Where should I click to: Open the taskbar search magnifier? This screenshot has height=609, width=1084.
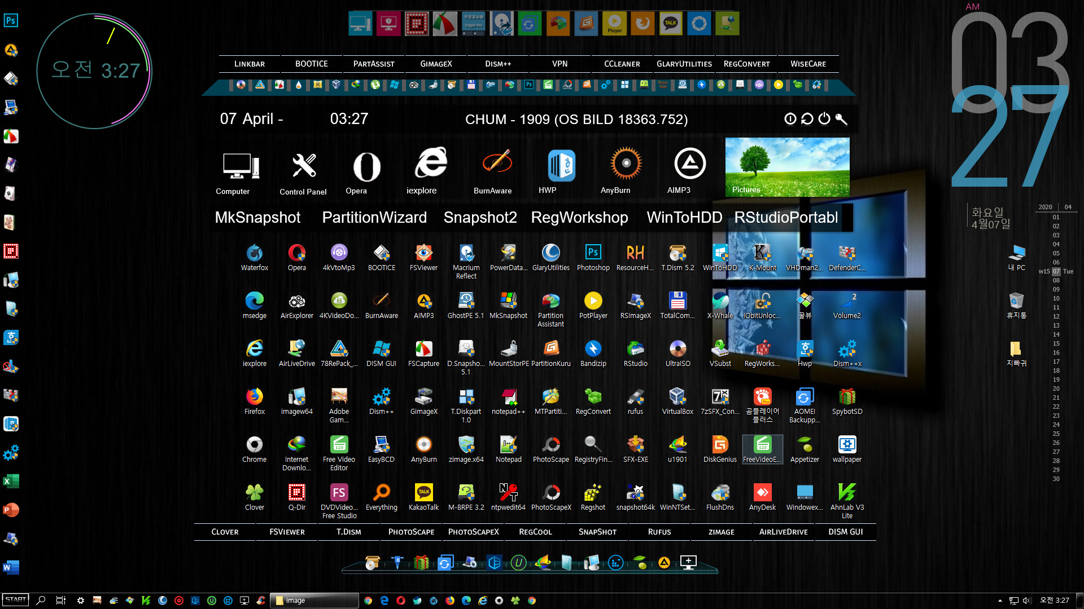41,601
